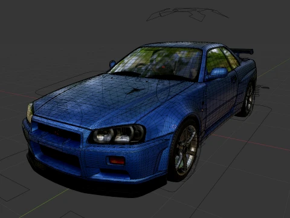The width and height of the screenshot is (290, 218).
Task: Select the yellowish headlight on far side
Action: coord(30,113)
